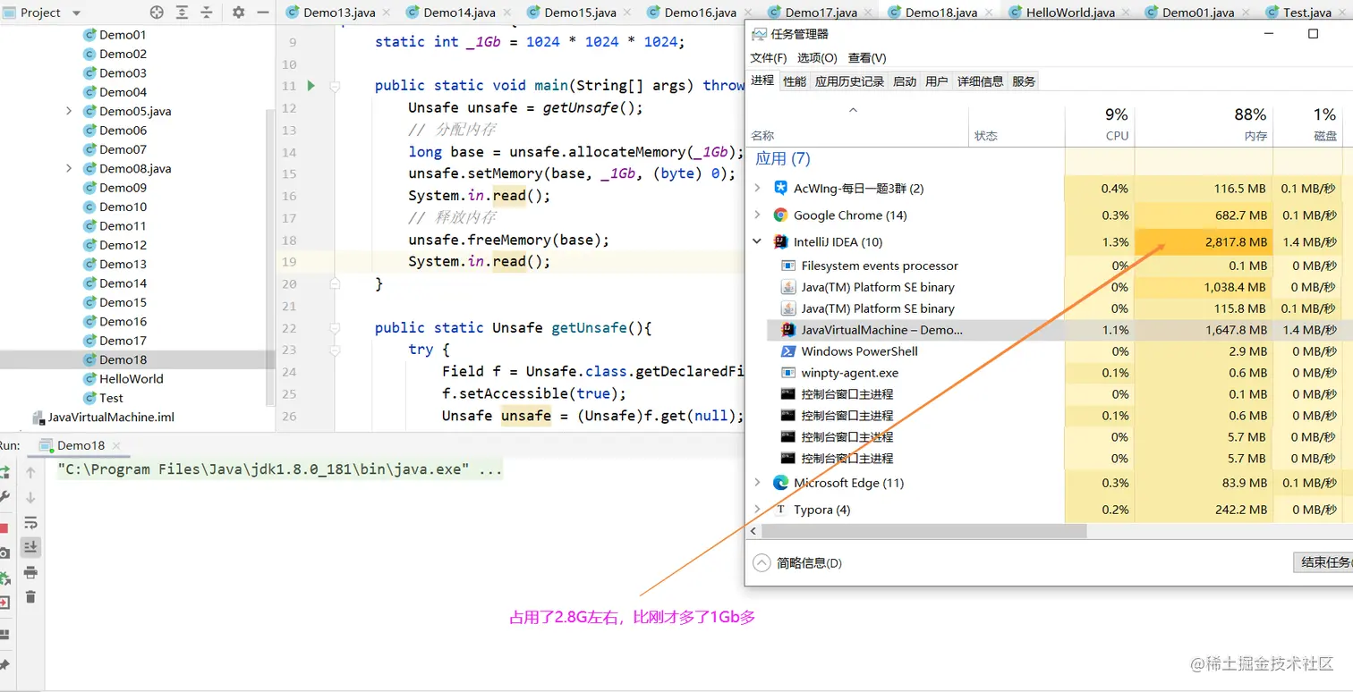The height and width of the screenshot is (692, 1353).
Task: Expand the Google Chrome process group
Action: (757, 215)
